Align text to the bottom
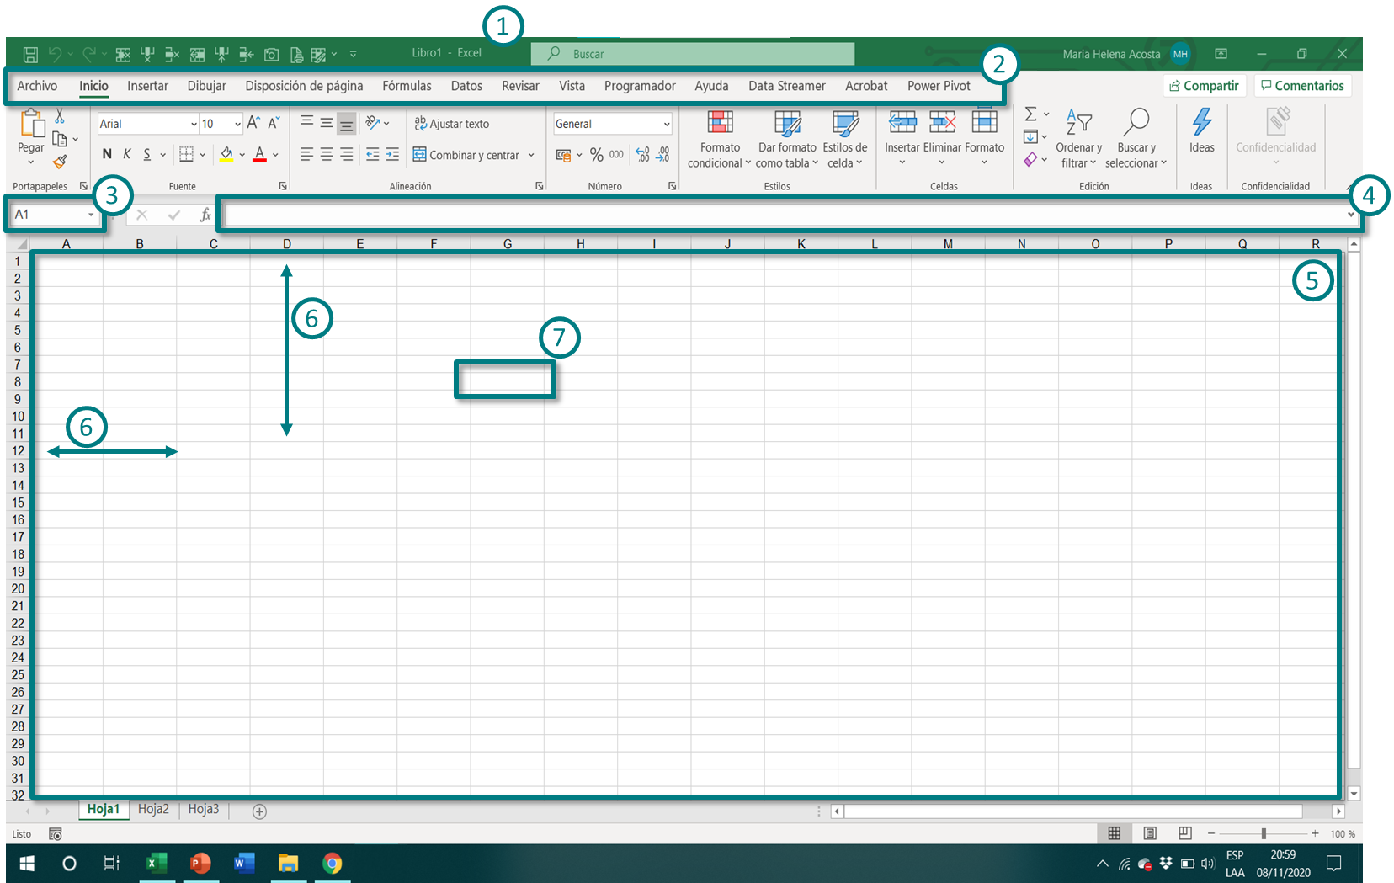 click(x=346, y=125)
